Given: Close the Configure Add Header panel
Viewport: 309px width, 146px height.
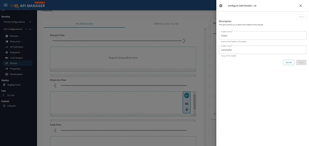Looking at the screenshot, I should point(301,6).
